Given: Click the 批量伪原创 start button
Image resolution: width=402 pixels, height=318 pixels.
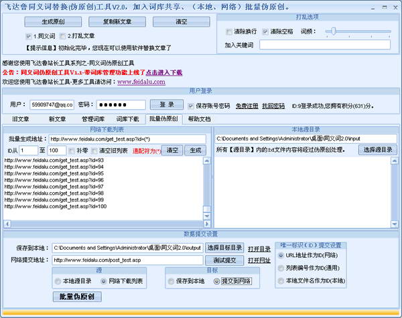Looking at the screenshot, I should 77,297.
